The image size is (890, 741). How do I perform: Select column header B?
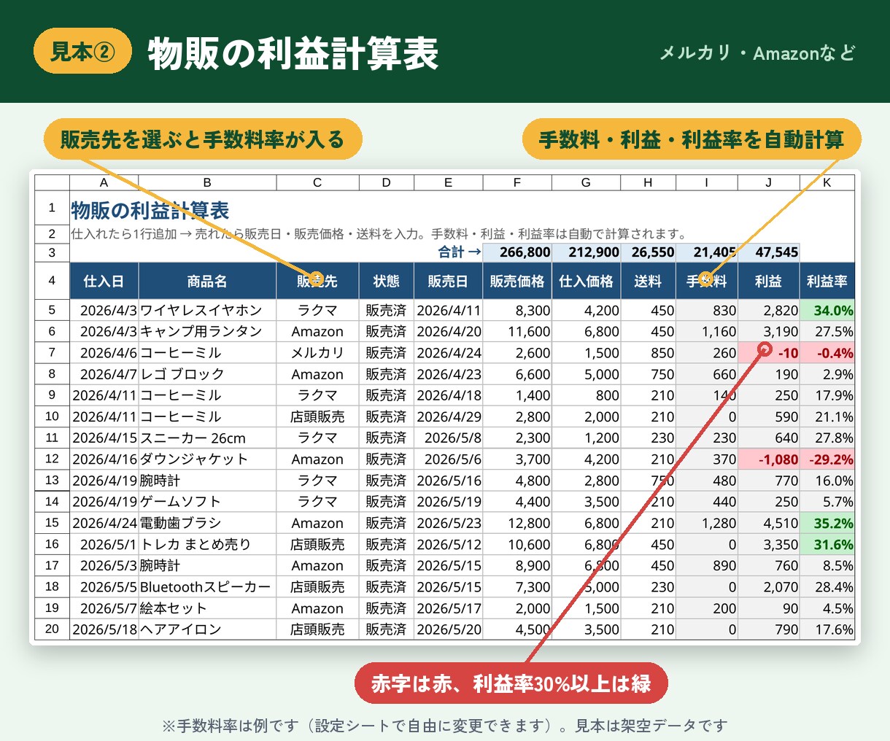click(x=207, y=182)
